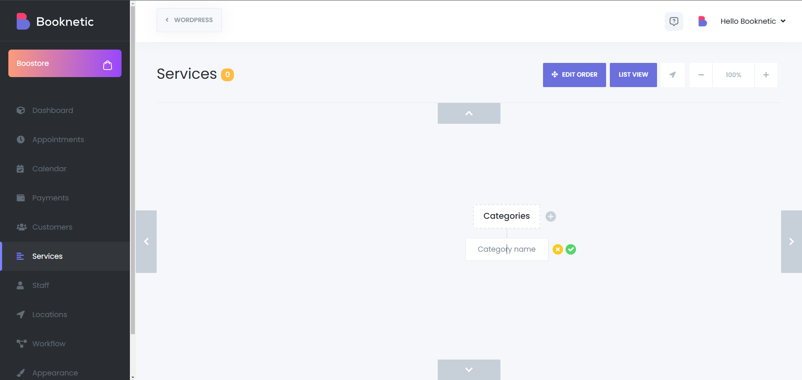The image size is (802, 380).
Task: Pan the canvas right with right chevron
Action: click(x=792, y=242)
